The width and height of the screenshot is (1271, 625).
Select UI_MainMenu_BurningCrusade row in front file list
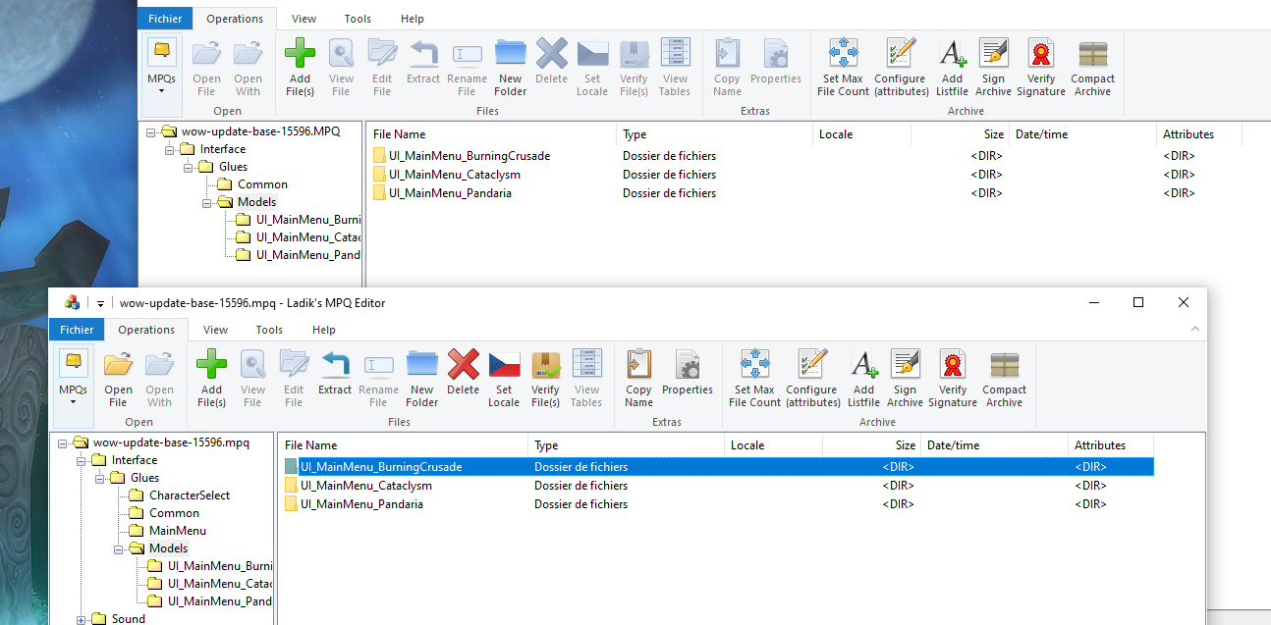point(719,467)
